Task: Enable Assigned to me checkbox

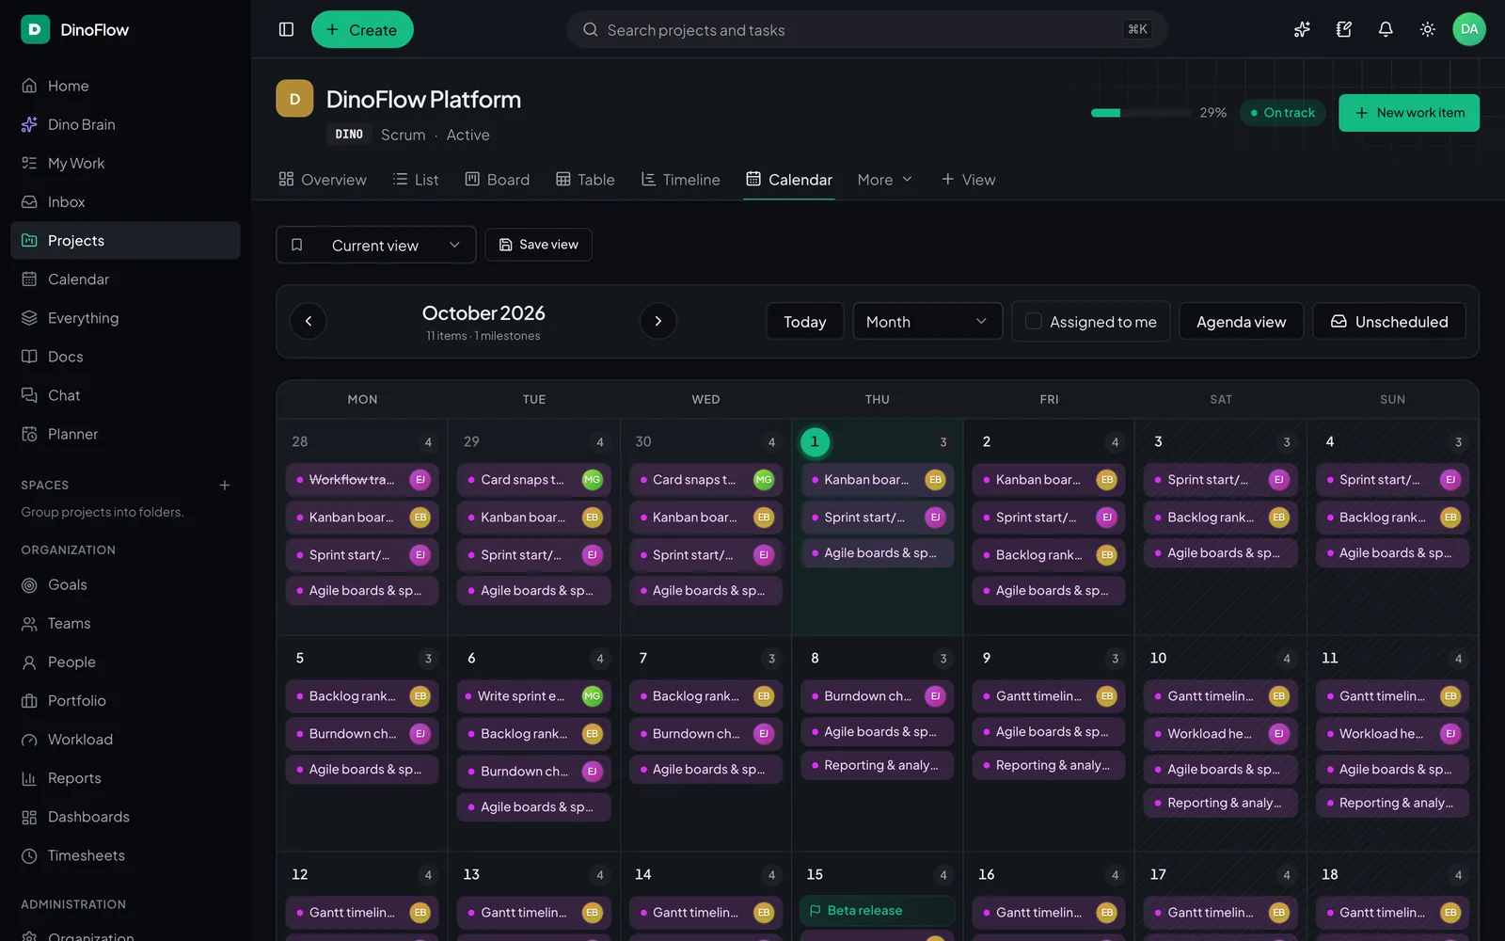Action: click(1033, 321)
